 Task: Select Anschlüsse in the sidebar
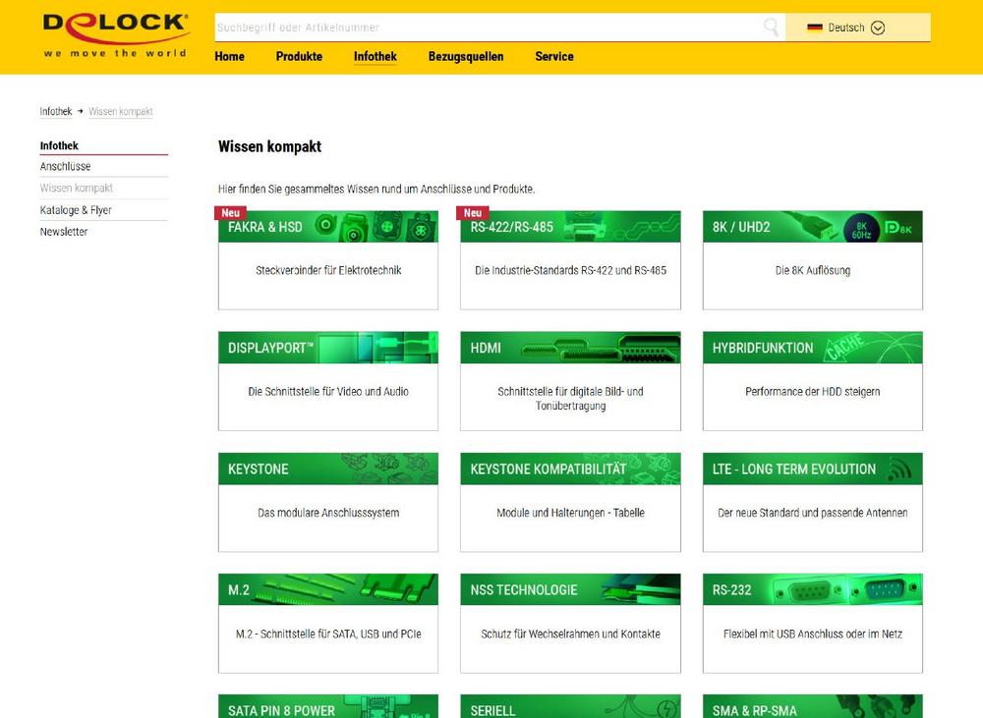(x=65, y=166)
